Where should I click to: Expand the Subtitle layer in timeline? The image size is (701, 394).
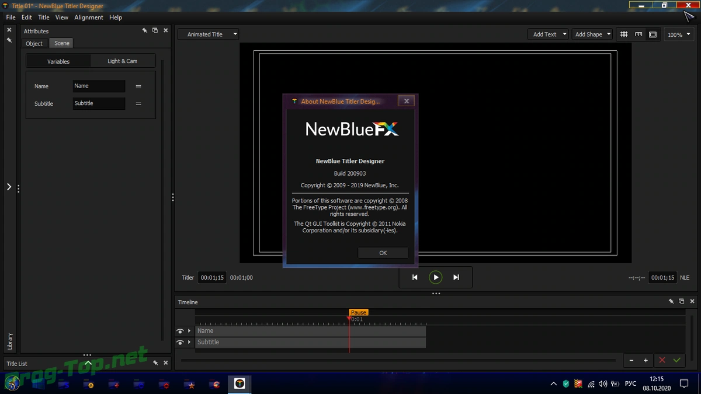pyautogui.click(x=189, y=342)
